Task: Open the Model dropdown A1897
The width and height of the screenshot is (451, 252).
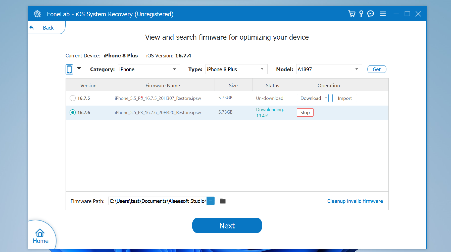Action: coord(329,69)
